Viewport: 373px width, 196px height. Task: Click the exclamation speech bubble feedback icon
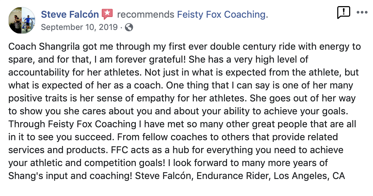pos(343,13)
